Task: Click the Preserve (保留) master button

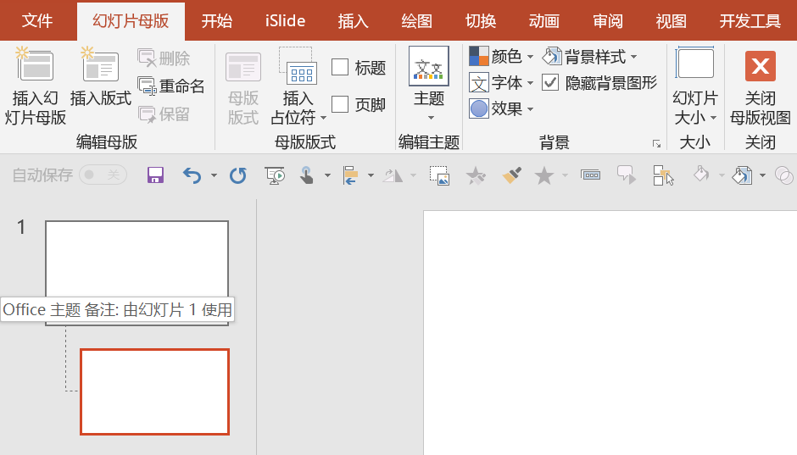Action: click(164, 114)
